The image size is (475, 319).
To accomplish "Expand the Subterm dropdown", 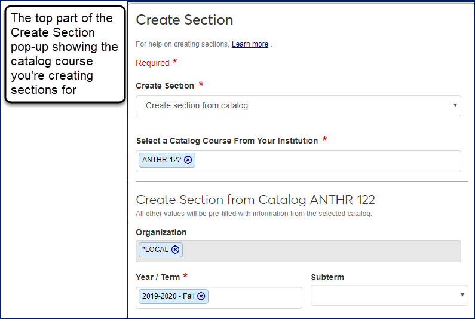I will (389, 295).
